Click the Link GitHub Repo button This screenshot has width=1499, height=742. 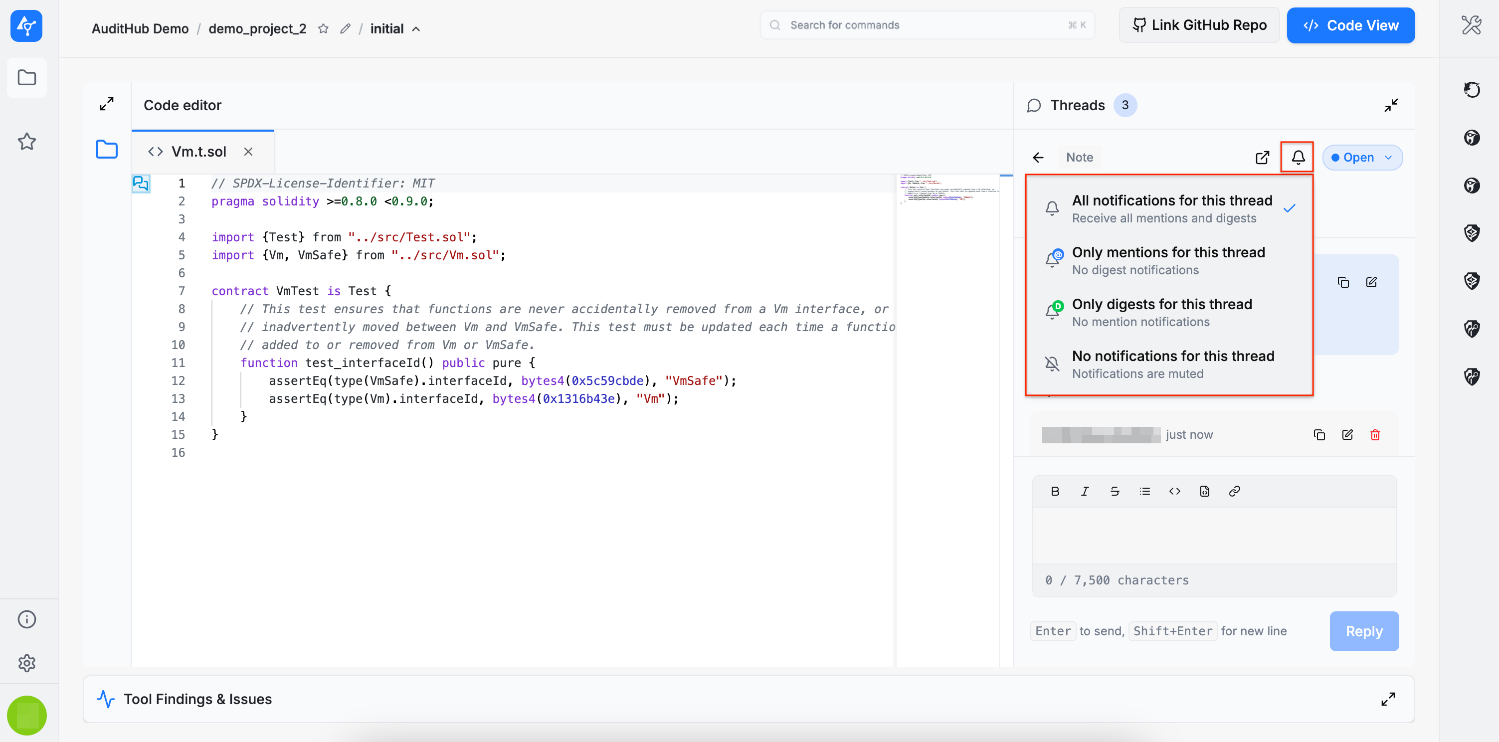(x=1199, y=25)
